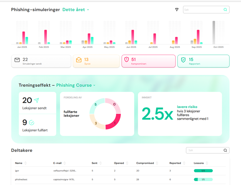
Task: Click the Deltakere search input field
Action: (x=204, y=150)
